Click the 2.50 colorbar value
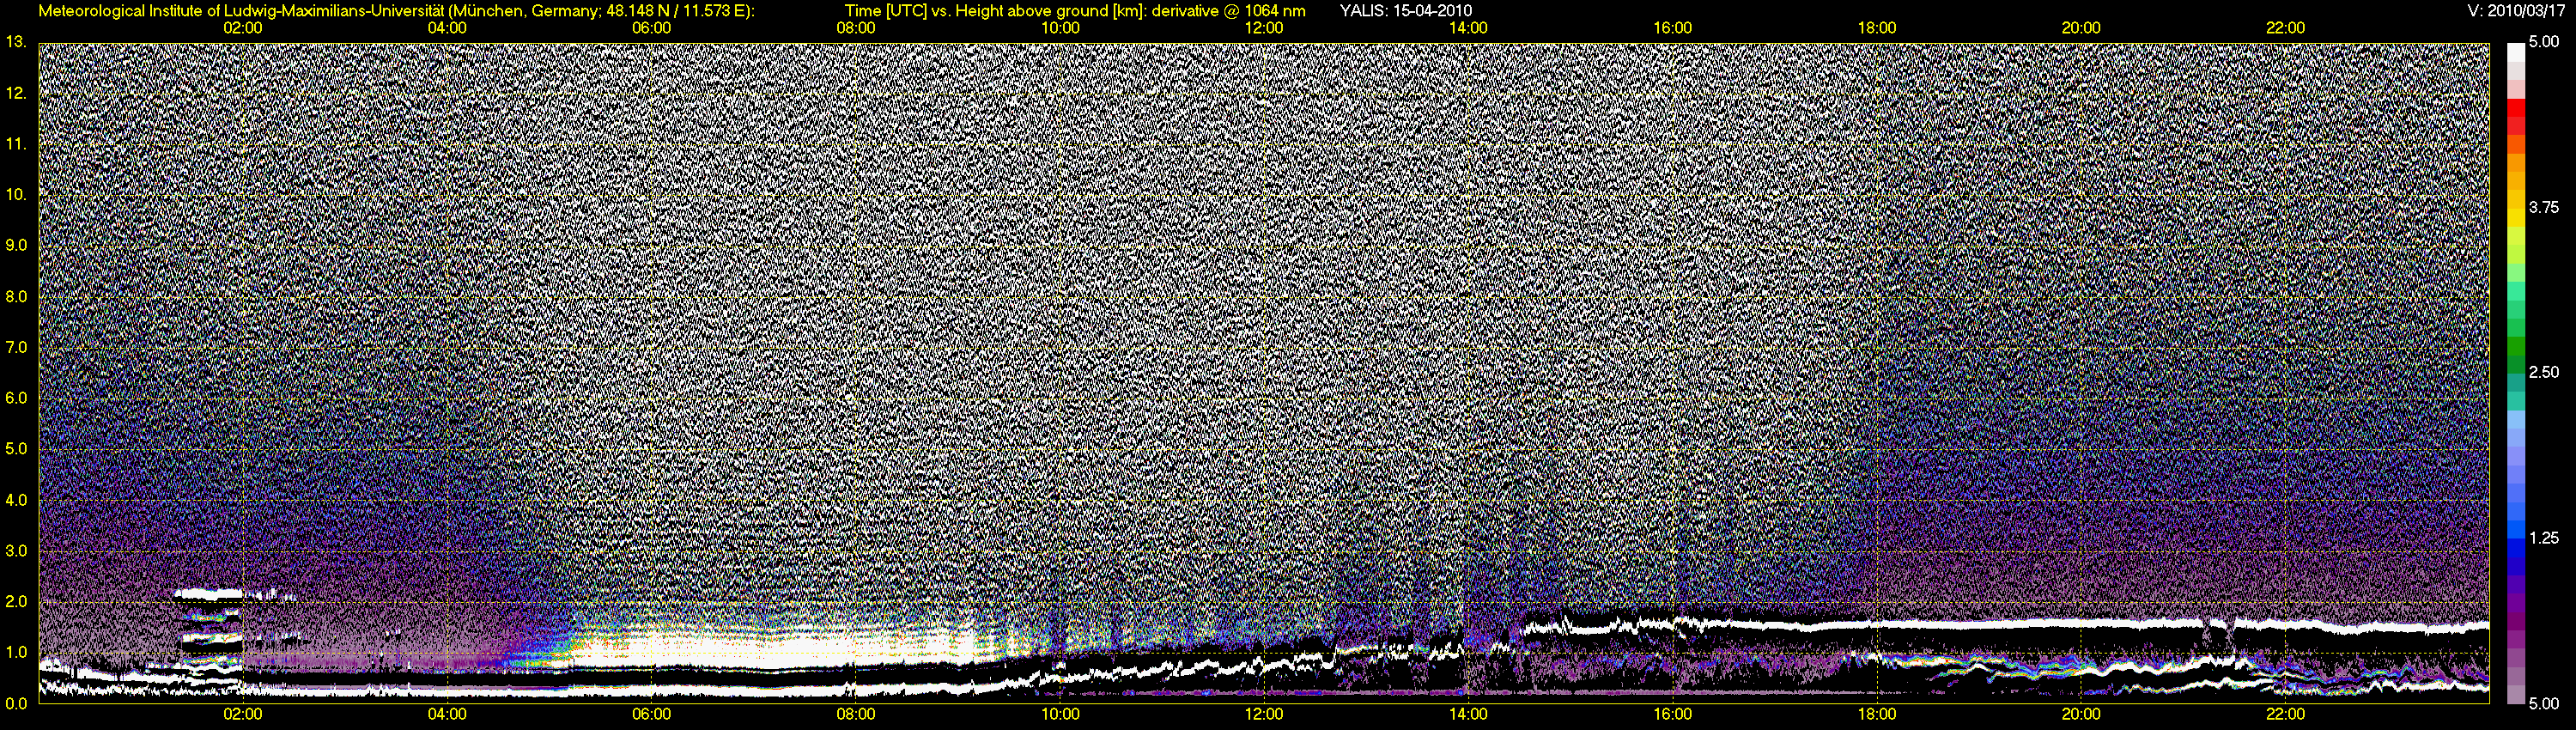2576x730 pixels. 2544,372
